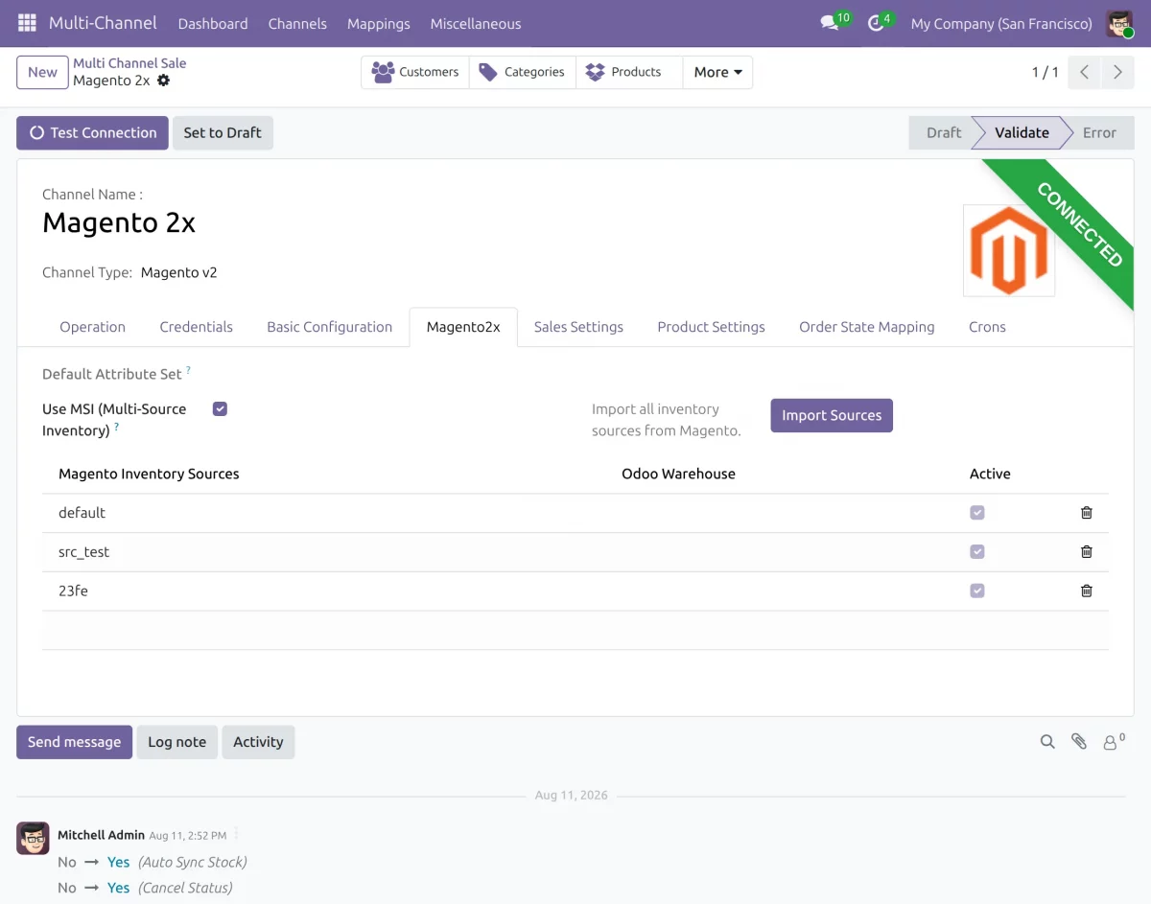The width and height of the screenshot is (1151, 904).
Task: Expand the More dropdown
Action: point(717,72)
